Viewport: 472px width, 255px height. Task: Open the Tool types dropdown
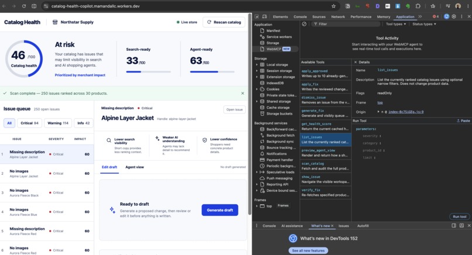click(x=396, y=24)
